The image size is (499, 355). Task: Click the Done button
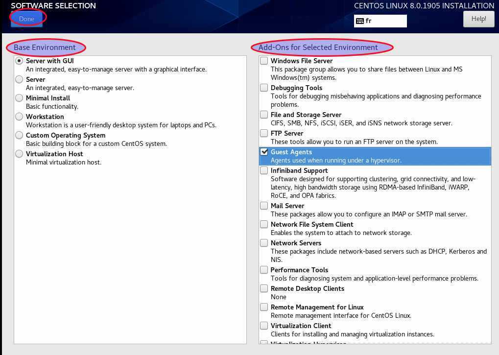point(27,19)
